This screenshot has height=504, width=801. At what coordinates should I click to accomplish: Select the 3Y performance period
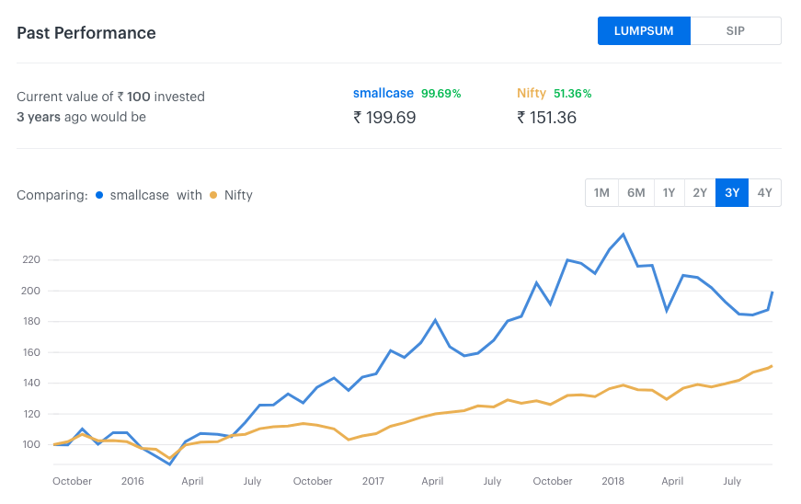(x=732, y=192)
